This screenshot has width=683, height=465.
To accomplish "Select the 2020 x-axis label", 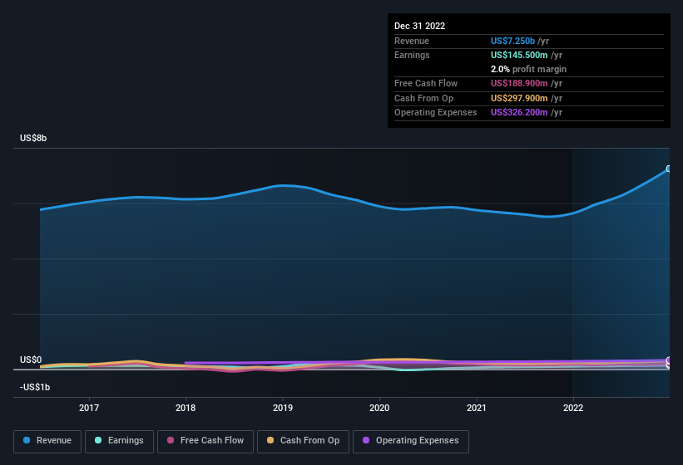I will point(379,408).
